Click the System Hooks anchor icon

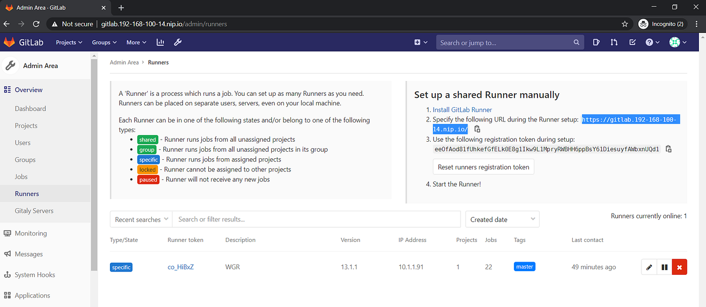tap(7, 275)
